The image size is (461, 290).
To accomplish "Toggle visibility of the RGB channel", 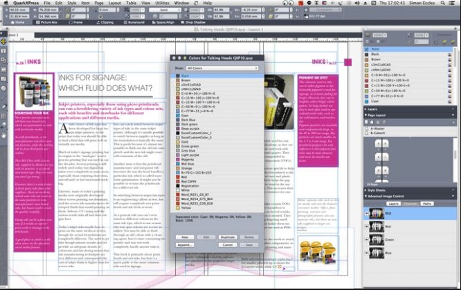I will point(367,214).
